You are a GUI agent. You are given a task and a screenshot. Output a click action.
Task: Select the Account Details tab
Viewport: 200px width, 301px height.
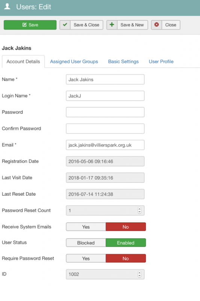[x=23, y=61]
